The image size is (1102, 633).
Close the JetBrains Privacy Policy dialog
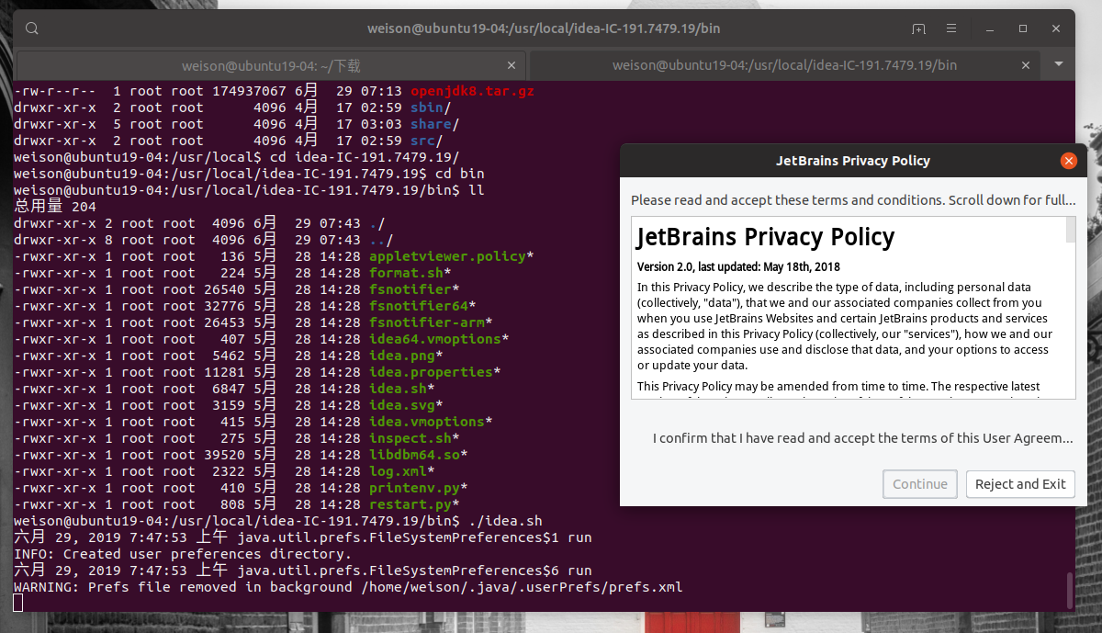click(1068, 161)
